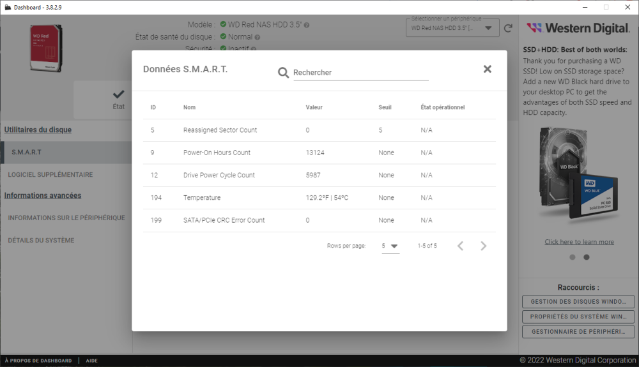Open Gestionnaire de périphériques shortcut
This screenshot has height=367, width=639.
pos(578,332)
